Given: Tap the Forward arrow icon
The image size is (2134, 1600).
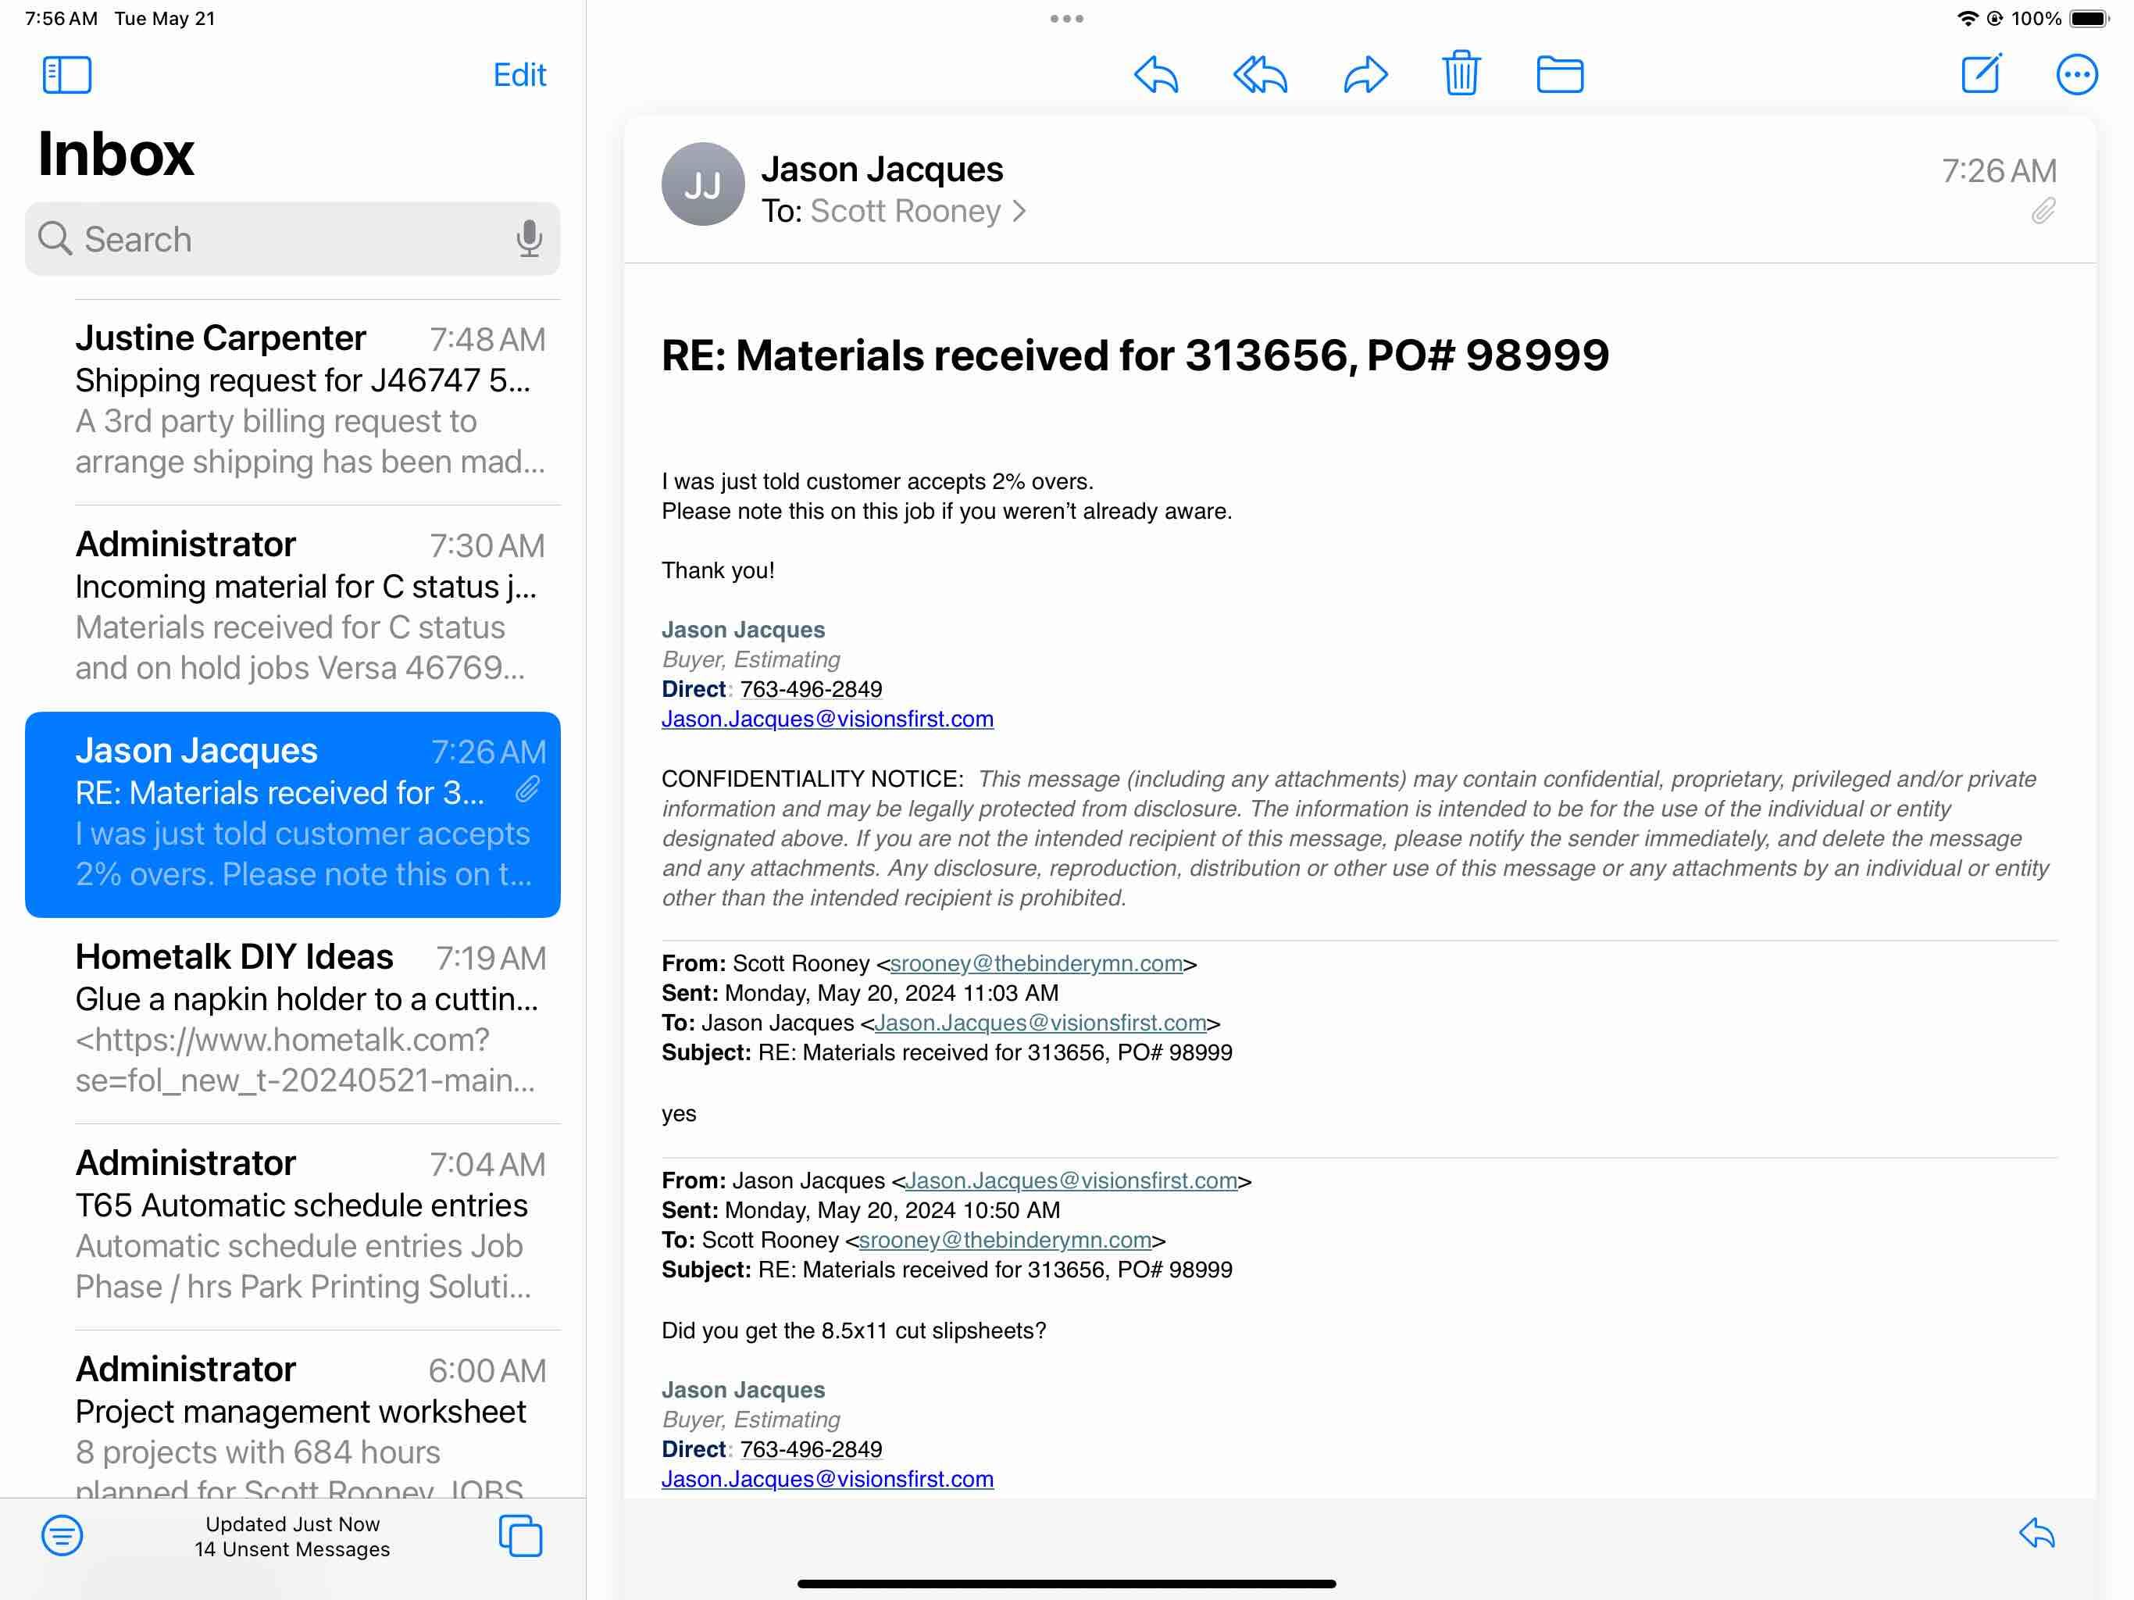Looking at the screenshot, I should pyautogui.click(x=1365, y=74).
